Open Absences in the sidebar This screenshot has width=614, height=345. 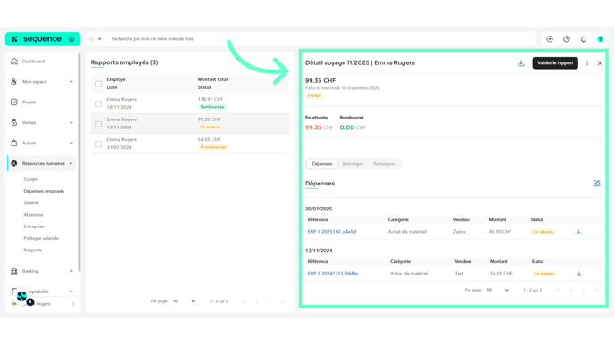[x=33, y=214]
